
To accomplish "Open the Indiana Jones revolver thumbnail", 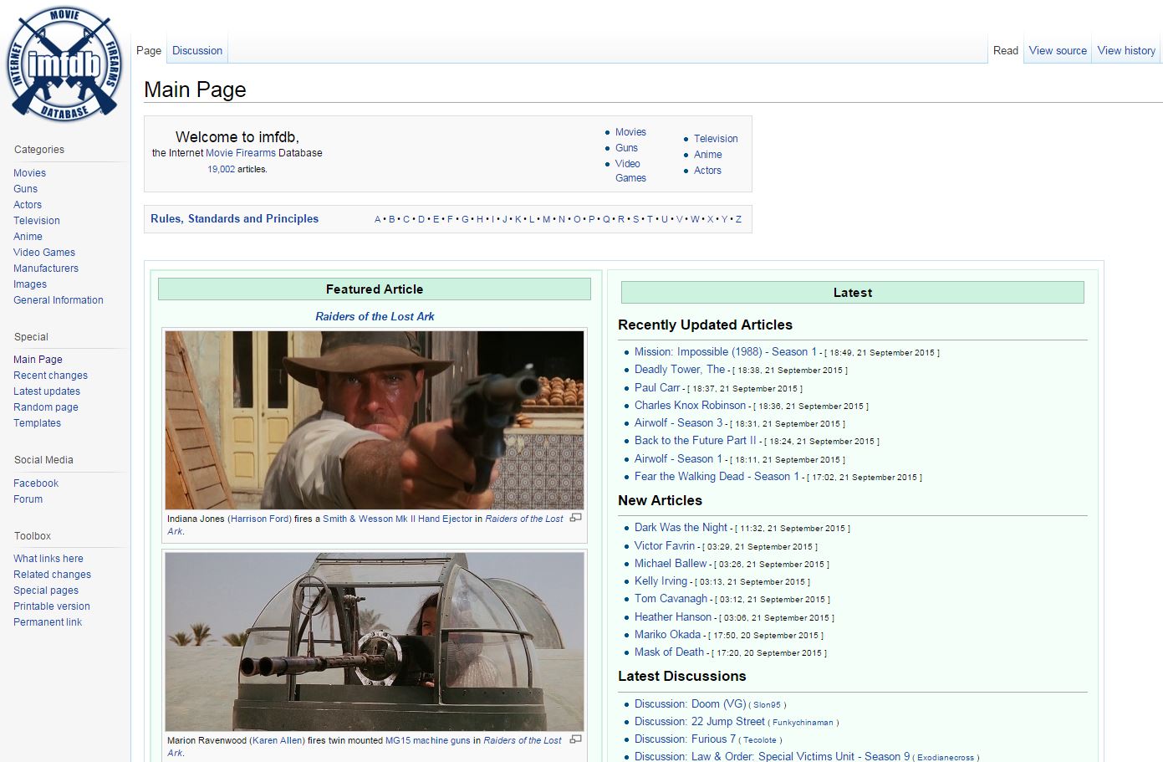I will [375, 420].
